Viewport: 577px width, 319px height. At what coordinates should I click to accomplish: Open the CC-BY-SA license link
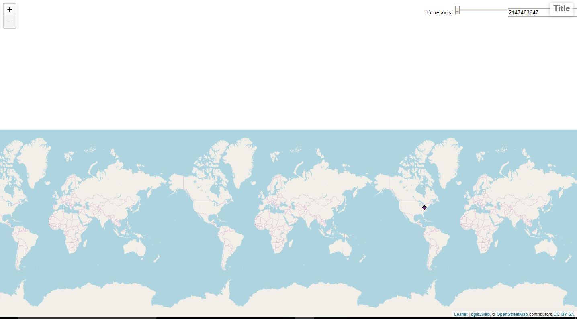(564, 314)
